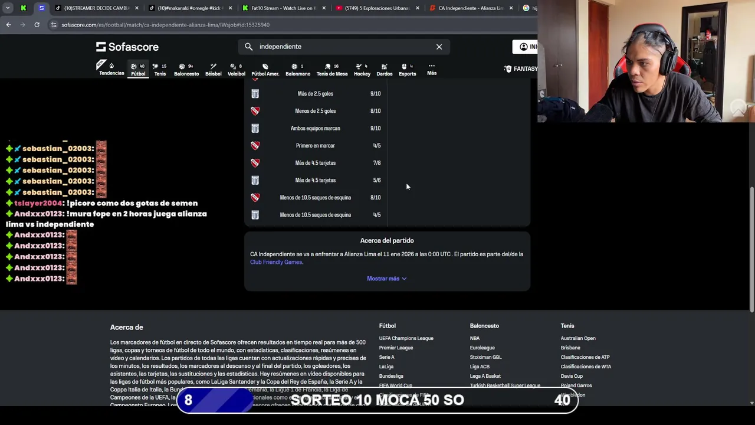
Task: Click the Independiente crest beside Primero en marcar
Action: coord(255,145)
